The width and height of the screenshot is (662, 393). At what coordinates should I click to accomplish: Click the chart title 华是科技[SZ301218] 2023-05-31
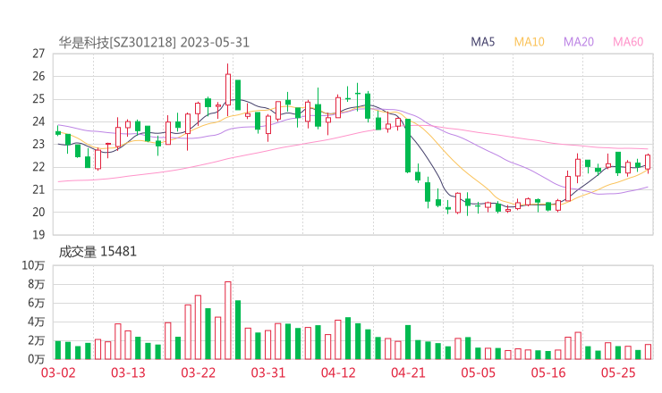coord(154,43)
